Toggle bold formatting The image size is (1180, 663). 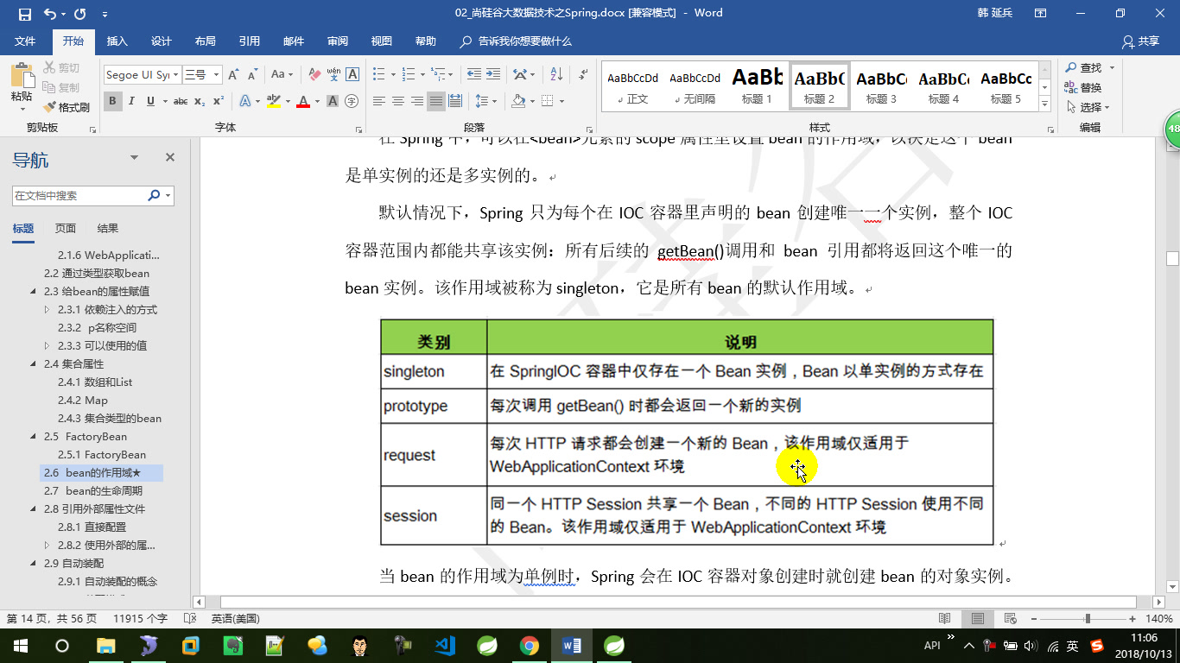pyautogui.click(x=112, y=101)
